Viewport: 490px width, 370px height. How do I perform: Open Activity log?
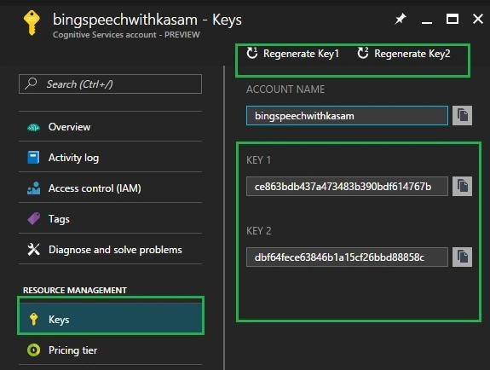110,158
